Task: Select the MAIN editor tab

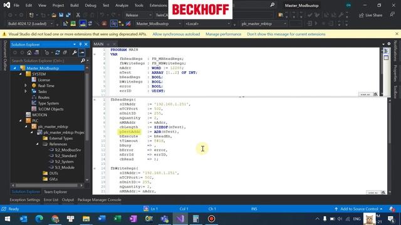Action: coord(98,44)
